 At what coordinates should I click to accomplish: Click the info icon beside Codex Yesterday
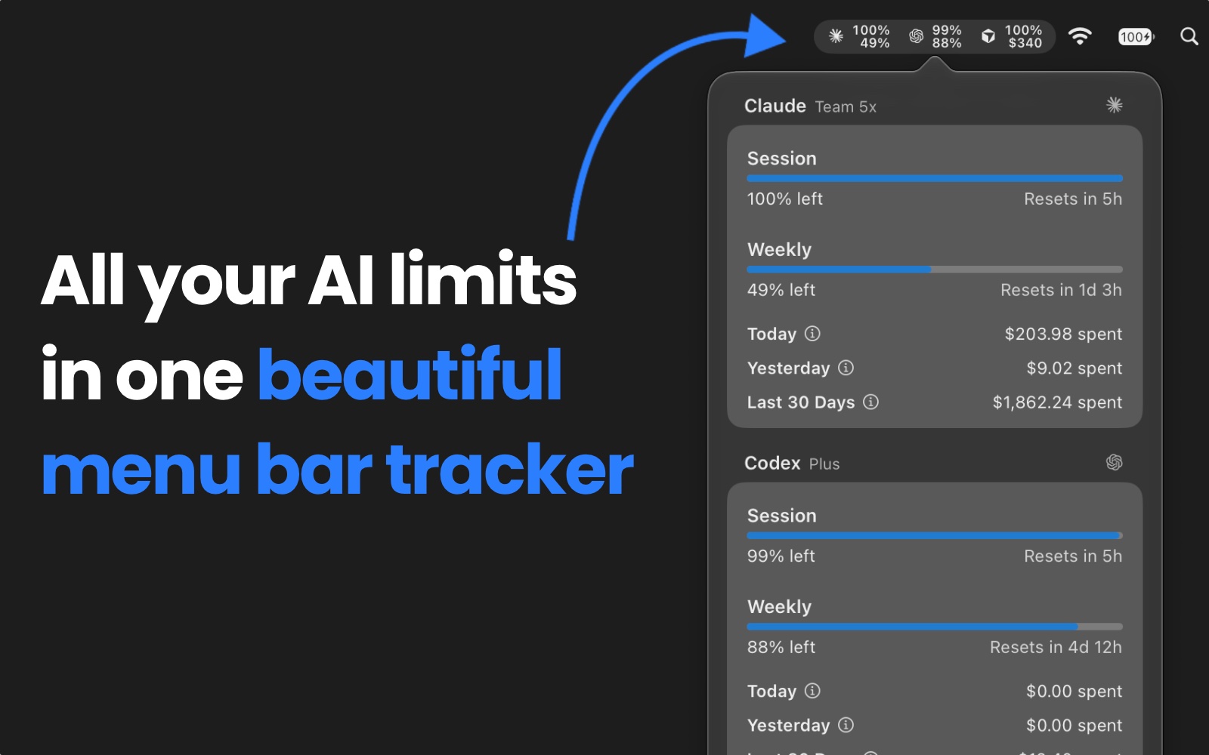pos(846,724)
